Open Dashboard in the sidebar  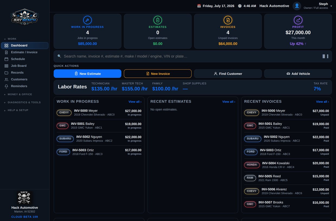[25, 46]
